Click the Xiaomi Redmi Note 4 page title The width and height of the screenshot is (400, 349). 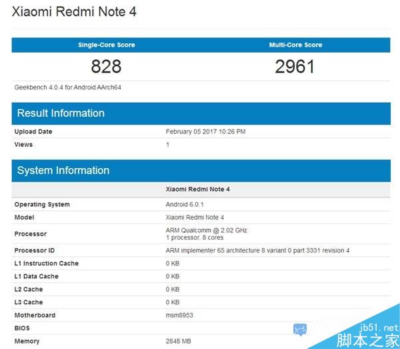tap(74, 12)
